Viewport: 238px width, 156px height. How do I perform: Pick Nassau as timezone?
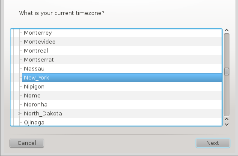[34, 69]
